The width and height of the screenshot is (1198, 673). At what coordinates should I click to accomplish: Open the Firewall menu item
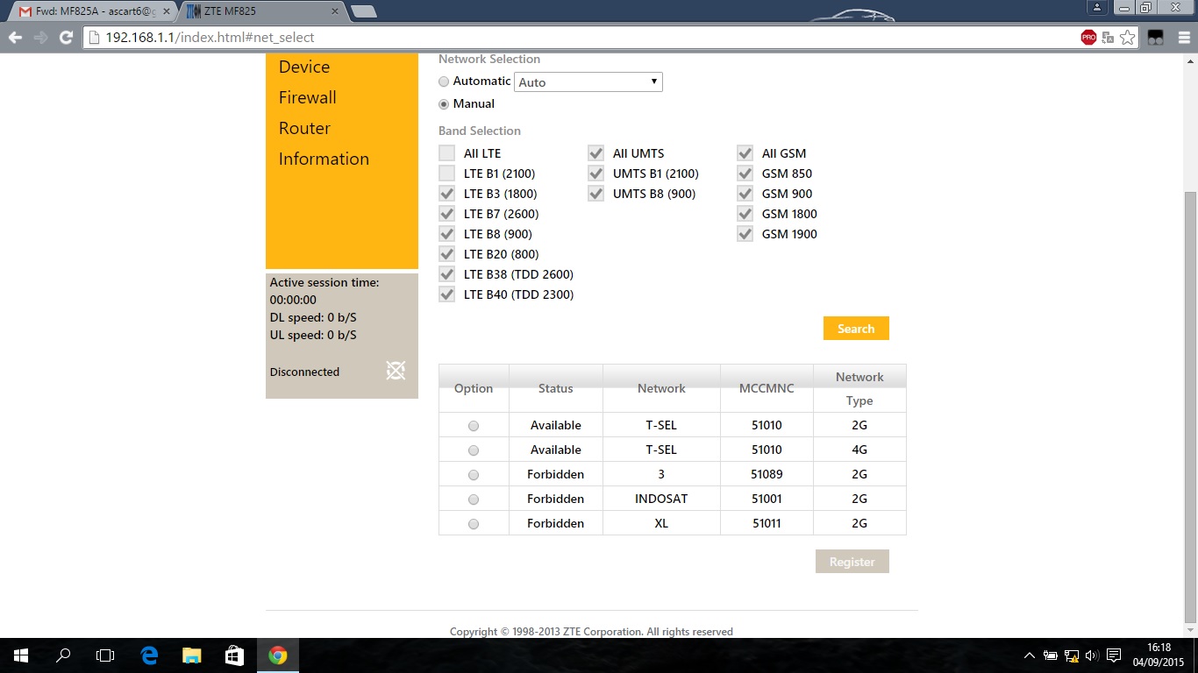307,97
